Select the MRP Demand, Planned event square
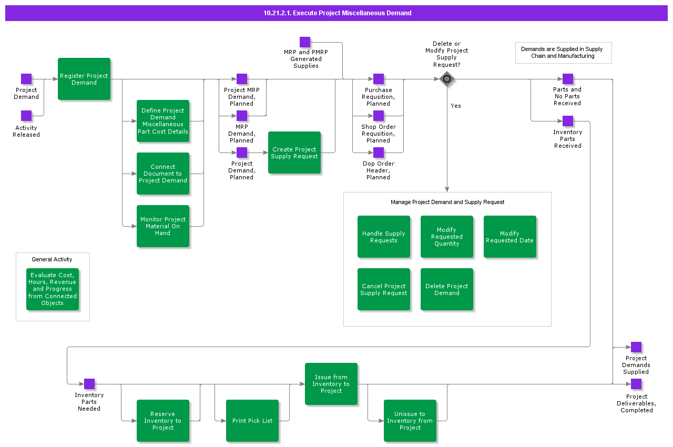This screenshot has height=447, width=673. pos(242,116)
